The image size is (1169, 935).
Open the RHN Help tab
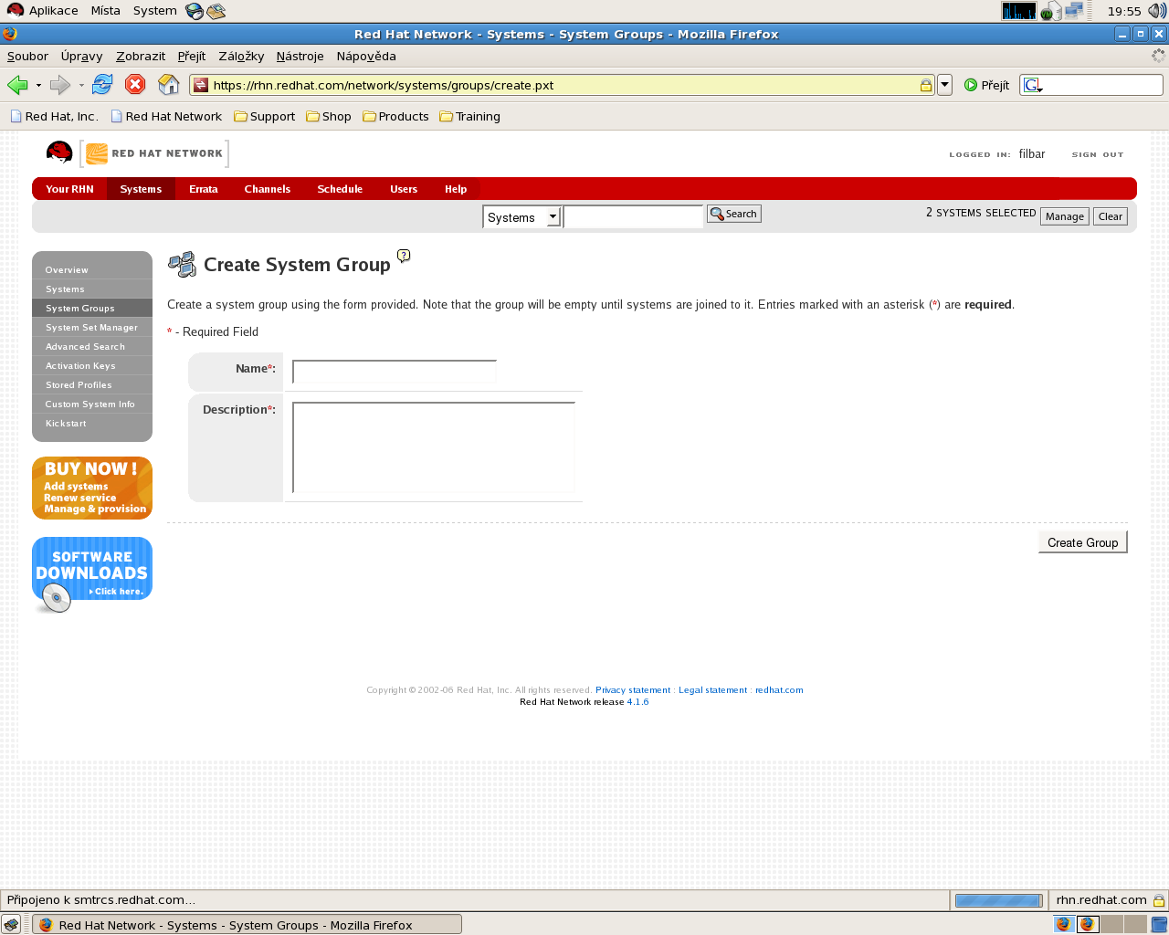pos(456,189)
